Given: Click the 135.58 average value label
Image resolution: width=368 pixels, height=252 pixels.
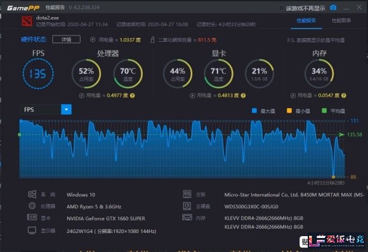Looking at the screenshot, I should pyautogui.click(x=354, y=135).
